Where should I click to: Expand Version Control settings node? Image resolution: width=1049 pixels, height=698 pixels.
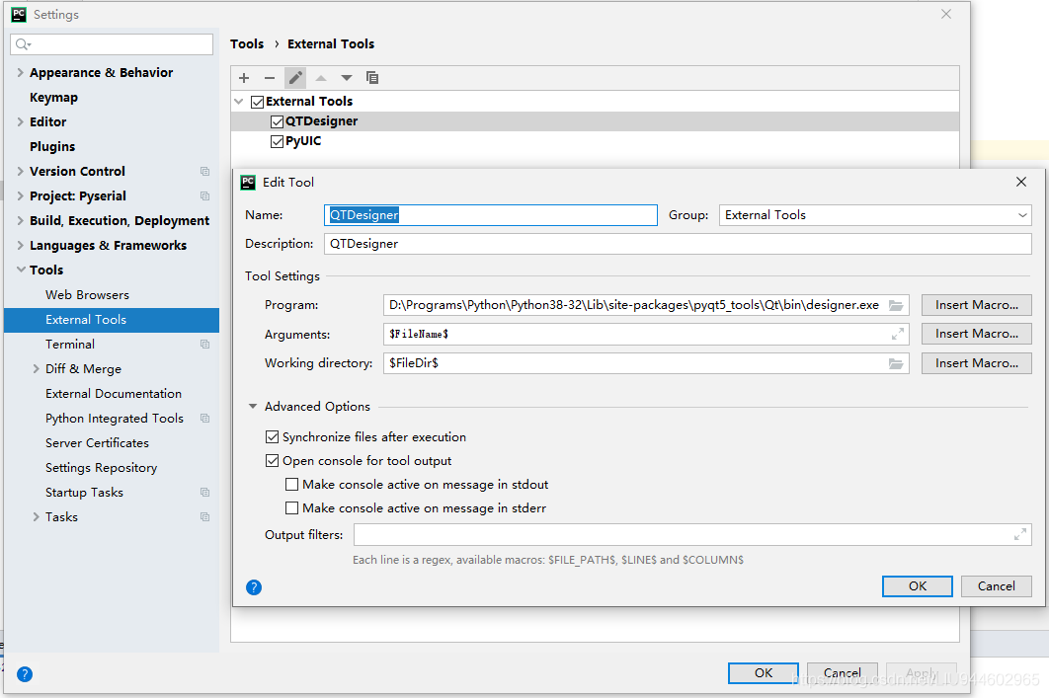[20, 171]
